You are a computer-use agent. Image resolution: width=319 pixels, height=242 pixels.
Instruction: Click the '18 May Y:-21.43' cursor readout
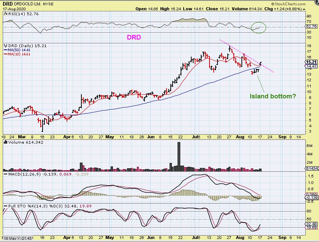pyautogui.click(x=18, y=238)
